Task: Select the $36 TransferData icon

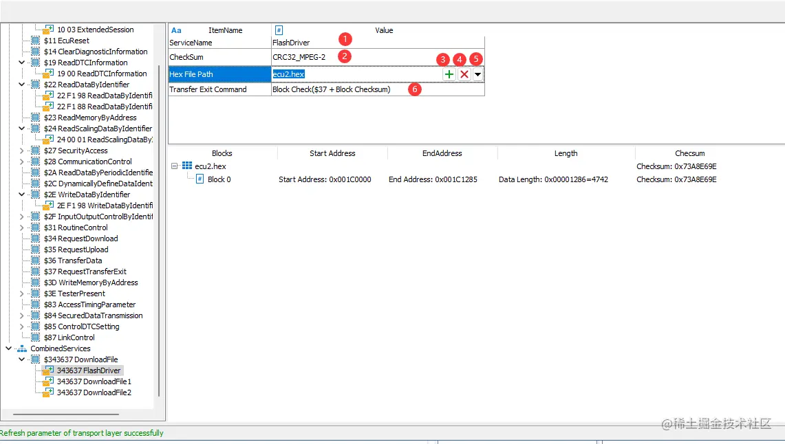Action: pyautogui.click(x=36, y=260)
